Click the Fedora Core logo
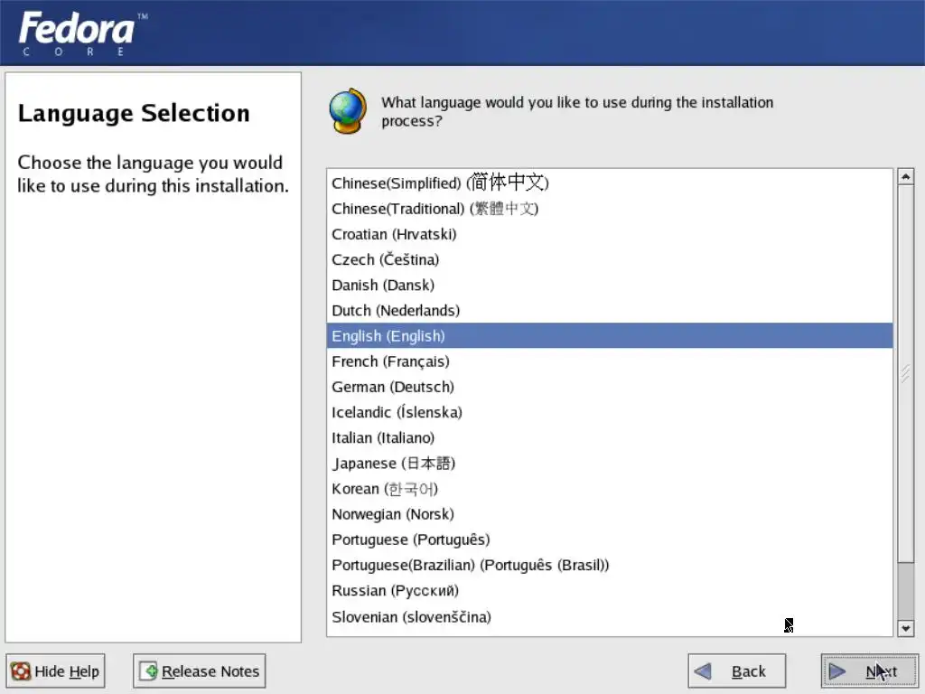The height and width of the screenshot is (694, 925). 82,33
